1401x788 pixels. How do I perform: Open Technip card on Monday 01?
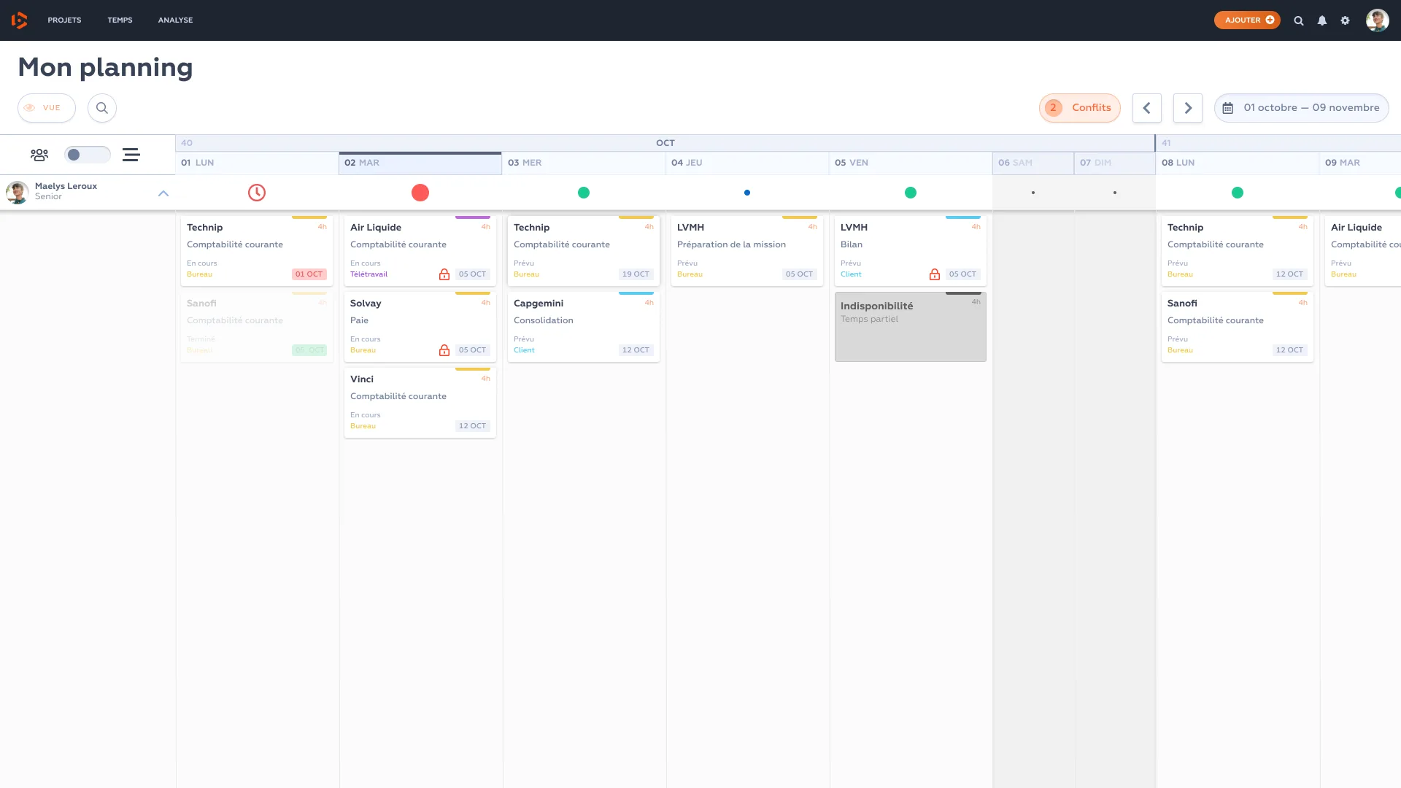pos(257,250)
